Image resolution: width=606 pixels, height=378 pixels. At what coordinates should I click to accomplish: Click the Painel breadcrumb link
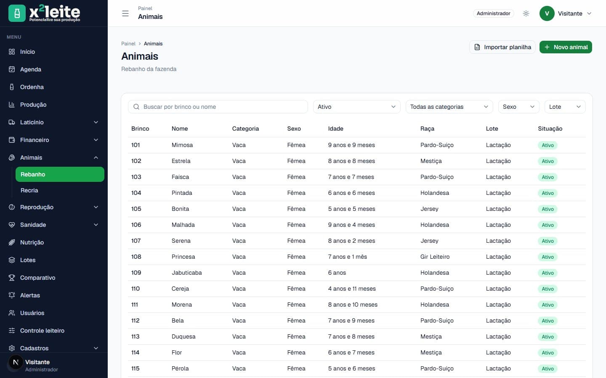128,44
